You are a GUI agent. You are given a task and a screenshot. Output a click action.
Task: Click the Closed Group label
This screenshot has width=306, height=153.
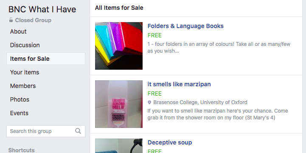pos(33,20)
